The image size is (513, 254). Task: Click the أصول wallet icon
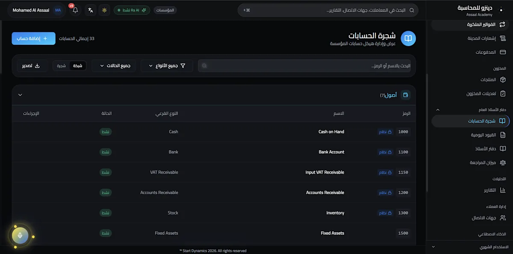pos(406,95)
